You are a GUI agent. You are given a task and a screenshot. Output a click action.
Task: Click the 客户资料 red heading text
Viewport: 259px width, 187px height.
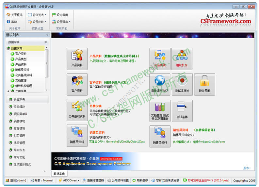coord(95,82)
